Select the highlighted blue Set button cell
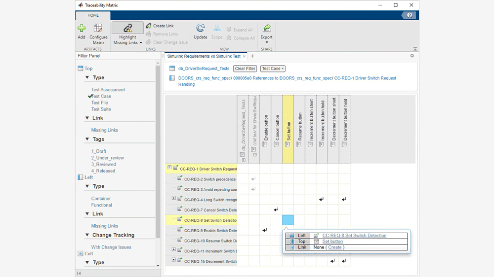 pyautogui.click(x=288, y=220)
